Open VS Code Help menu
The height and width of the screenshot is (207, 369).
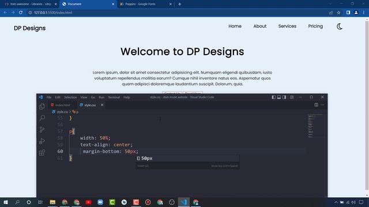coord(127,97)
